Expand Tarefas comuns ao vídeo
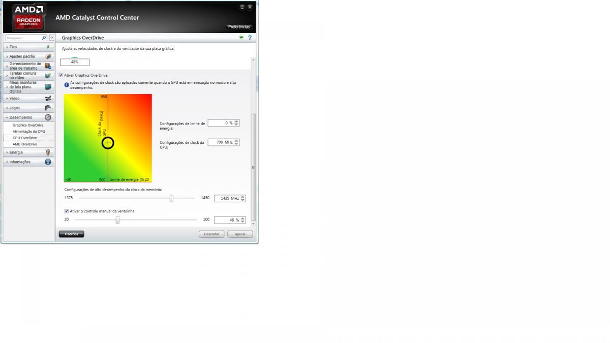610x343 pixels. click(28, 75)
